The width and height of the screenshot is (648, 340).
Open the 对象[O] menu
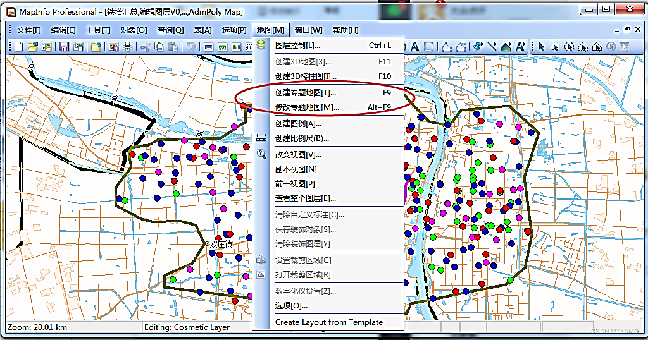click(x=134, y=30)
